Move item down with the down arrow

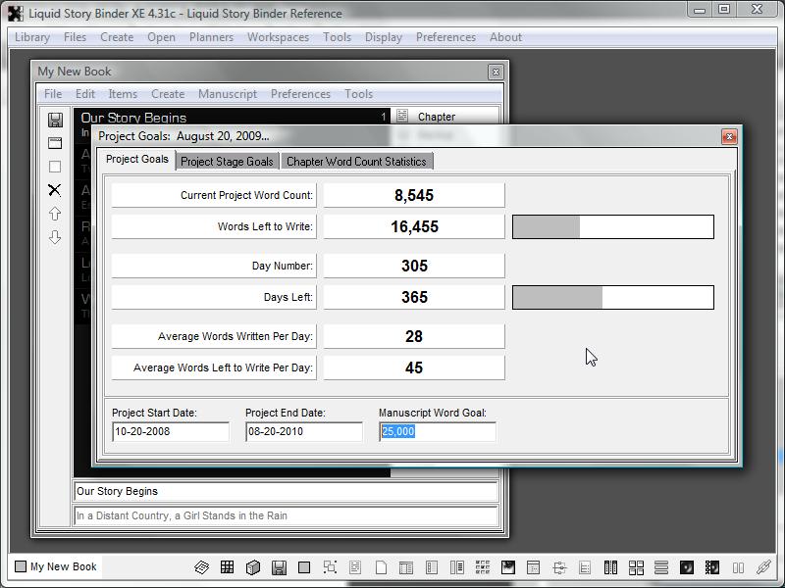coord(55,237)
